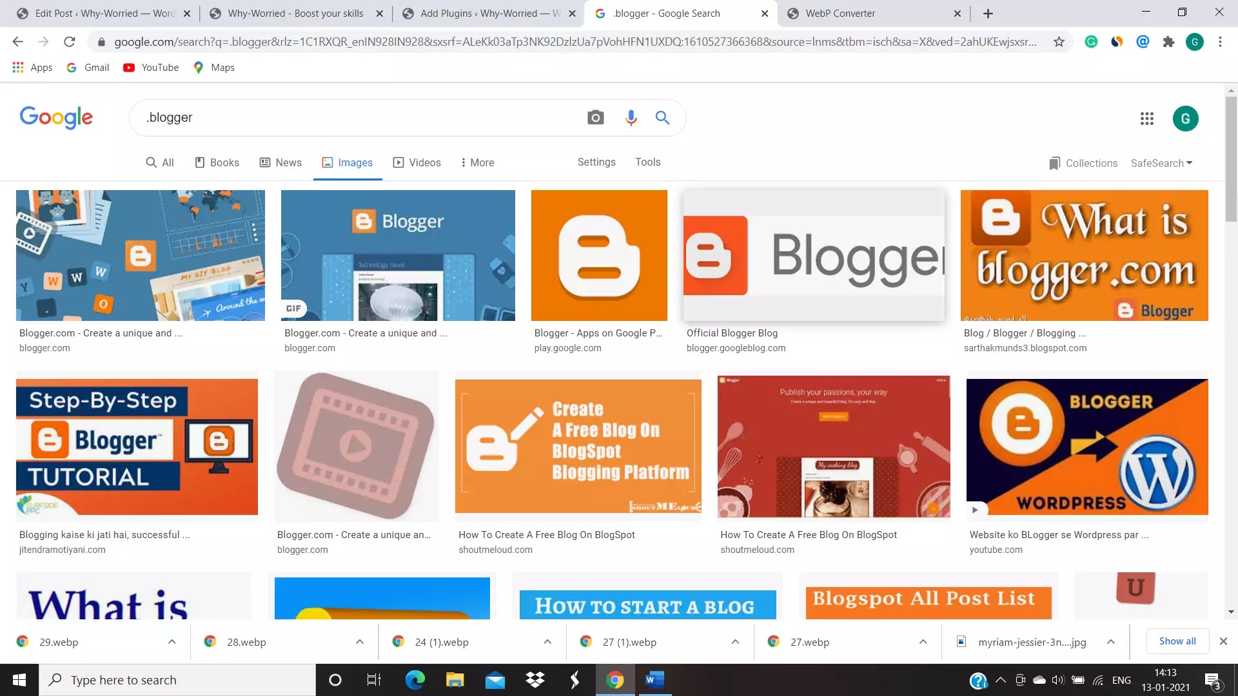Expand options for 29.webp download
This screenshot has height=696, width=1238.
(x=172, y=642)
